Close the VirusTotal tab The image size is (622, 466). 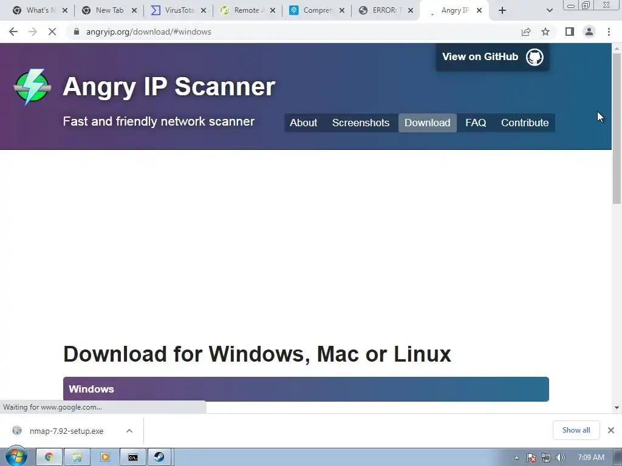coord(203,10)
